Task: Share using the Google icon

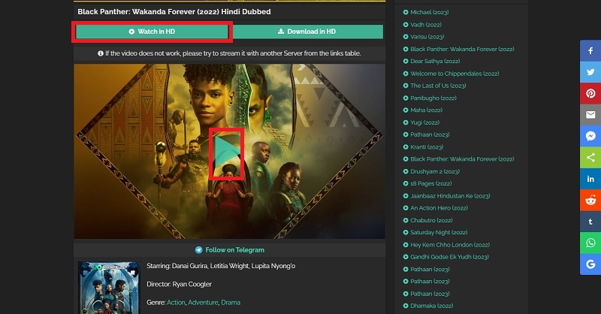Action: click(x=590, y=264)
